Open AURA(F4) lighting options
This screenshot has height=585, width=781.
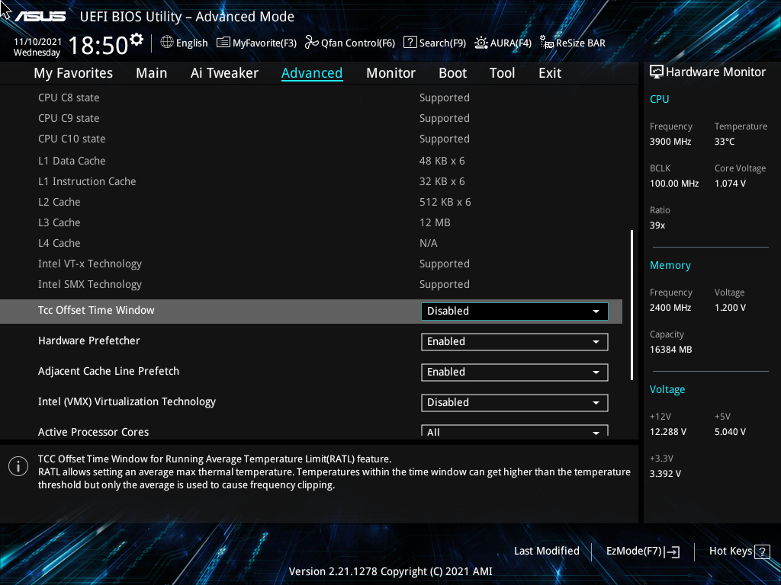[x=503, y=43]
